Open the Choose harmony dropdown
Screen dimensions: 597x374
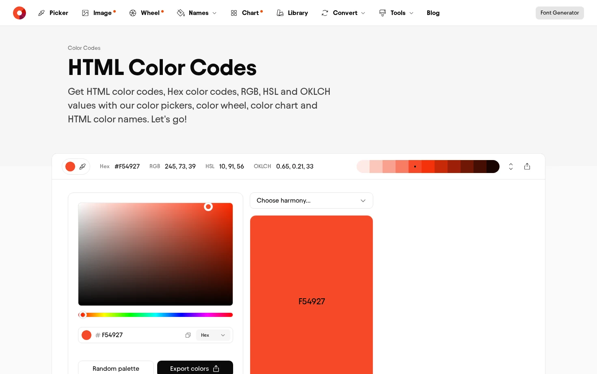tap(311, 201)
